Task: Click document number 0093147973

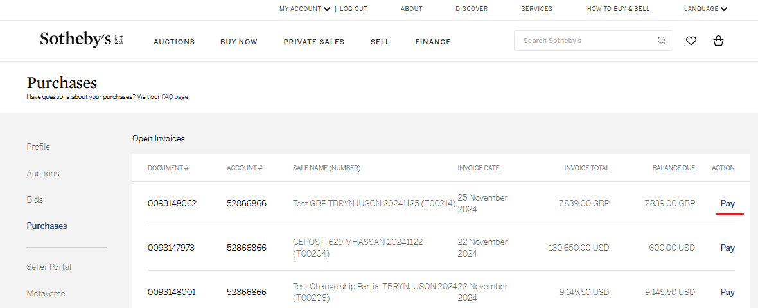Action: (x=171, y=248)
